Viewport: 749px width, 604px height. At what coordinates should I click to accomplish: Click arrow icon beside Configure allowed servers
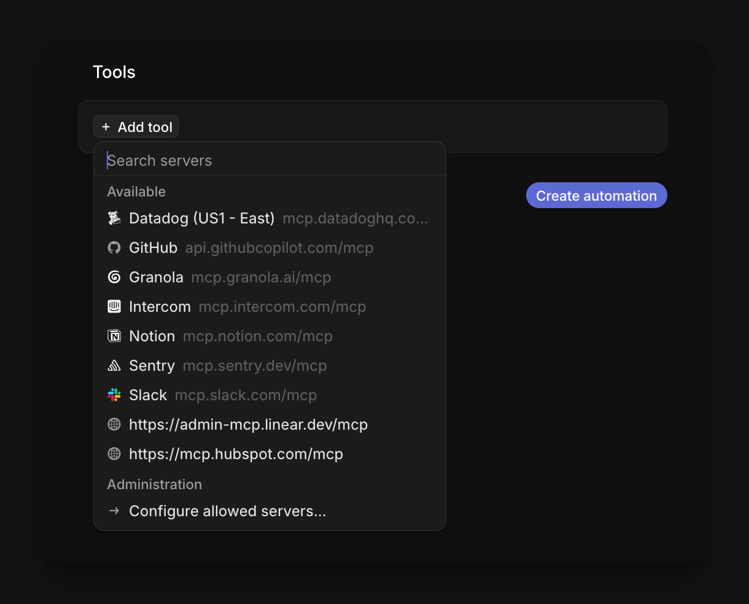click(x=114, y=511)
